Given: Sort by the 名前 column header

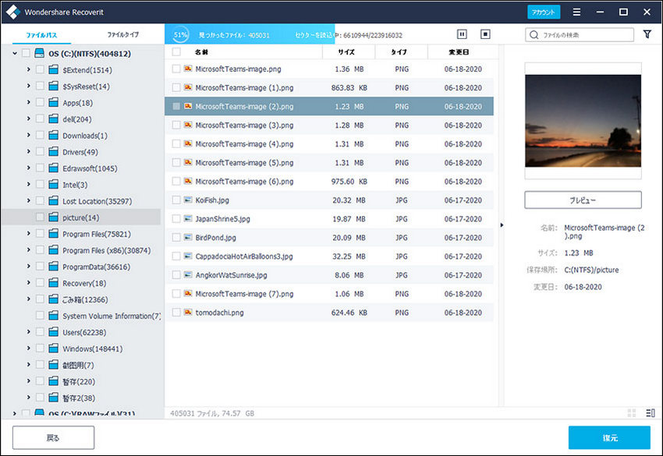Looking at the screenshot, I should 201,52.
